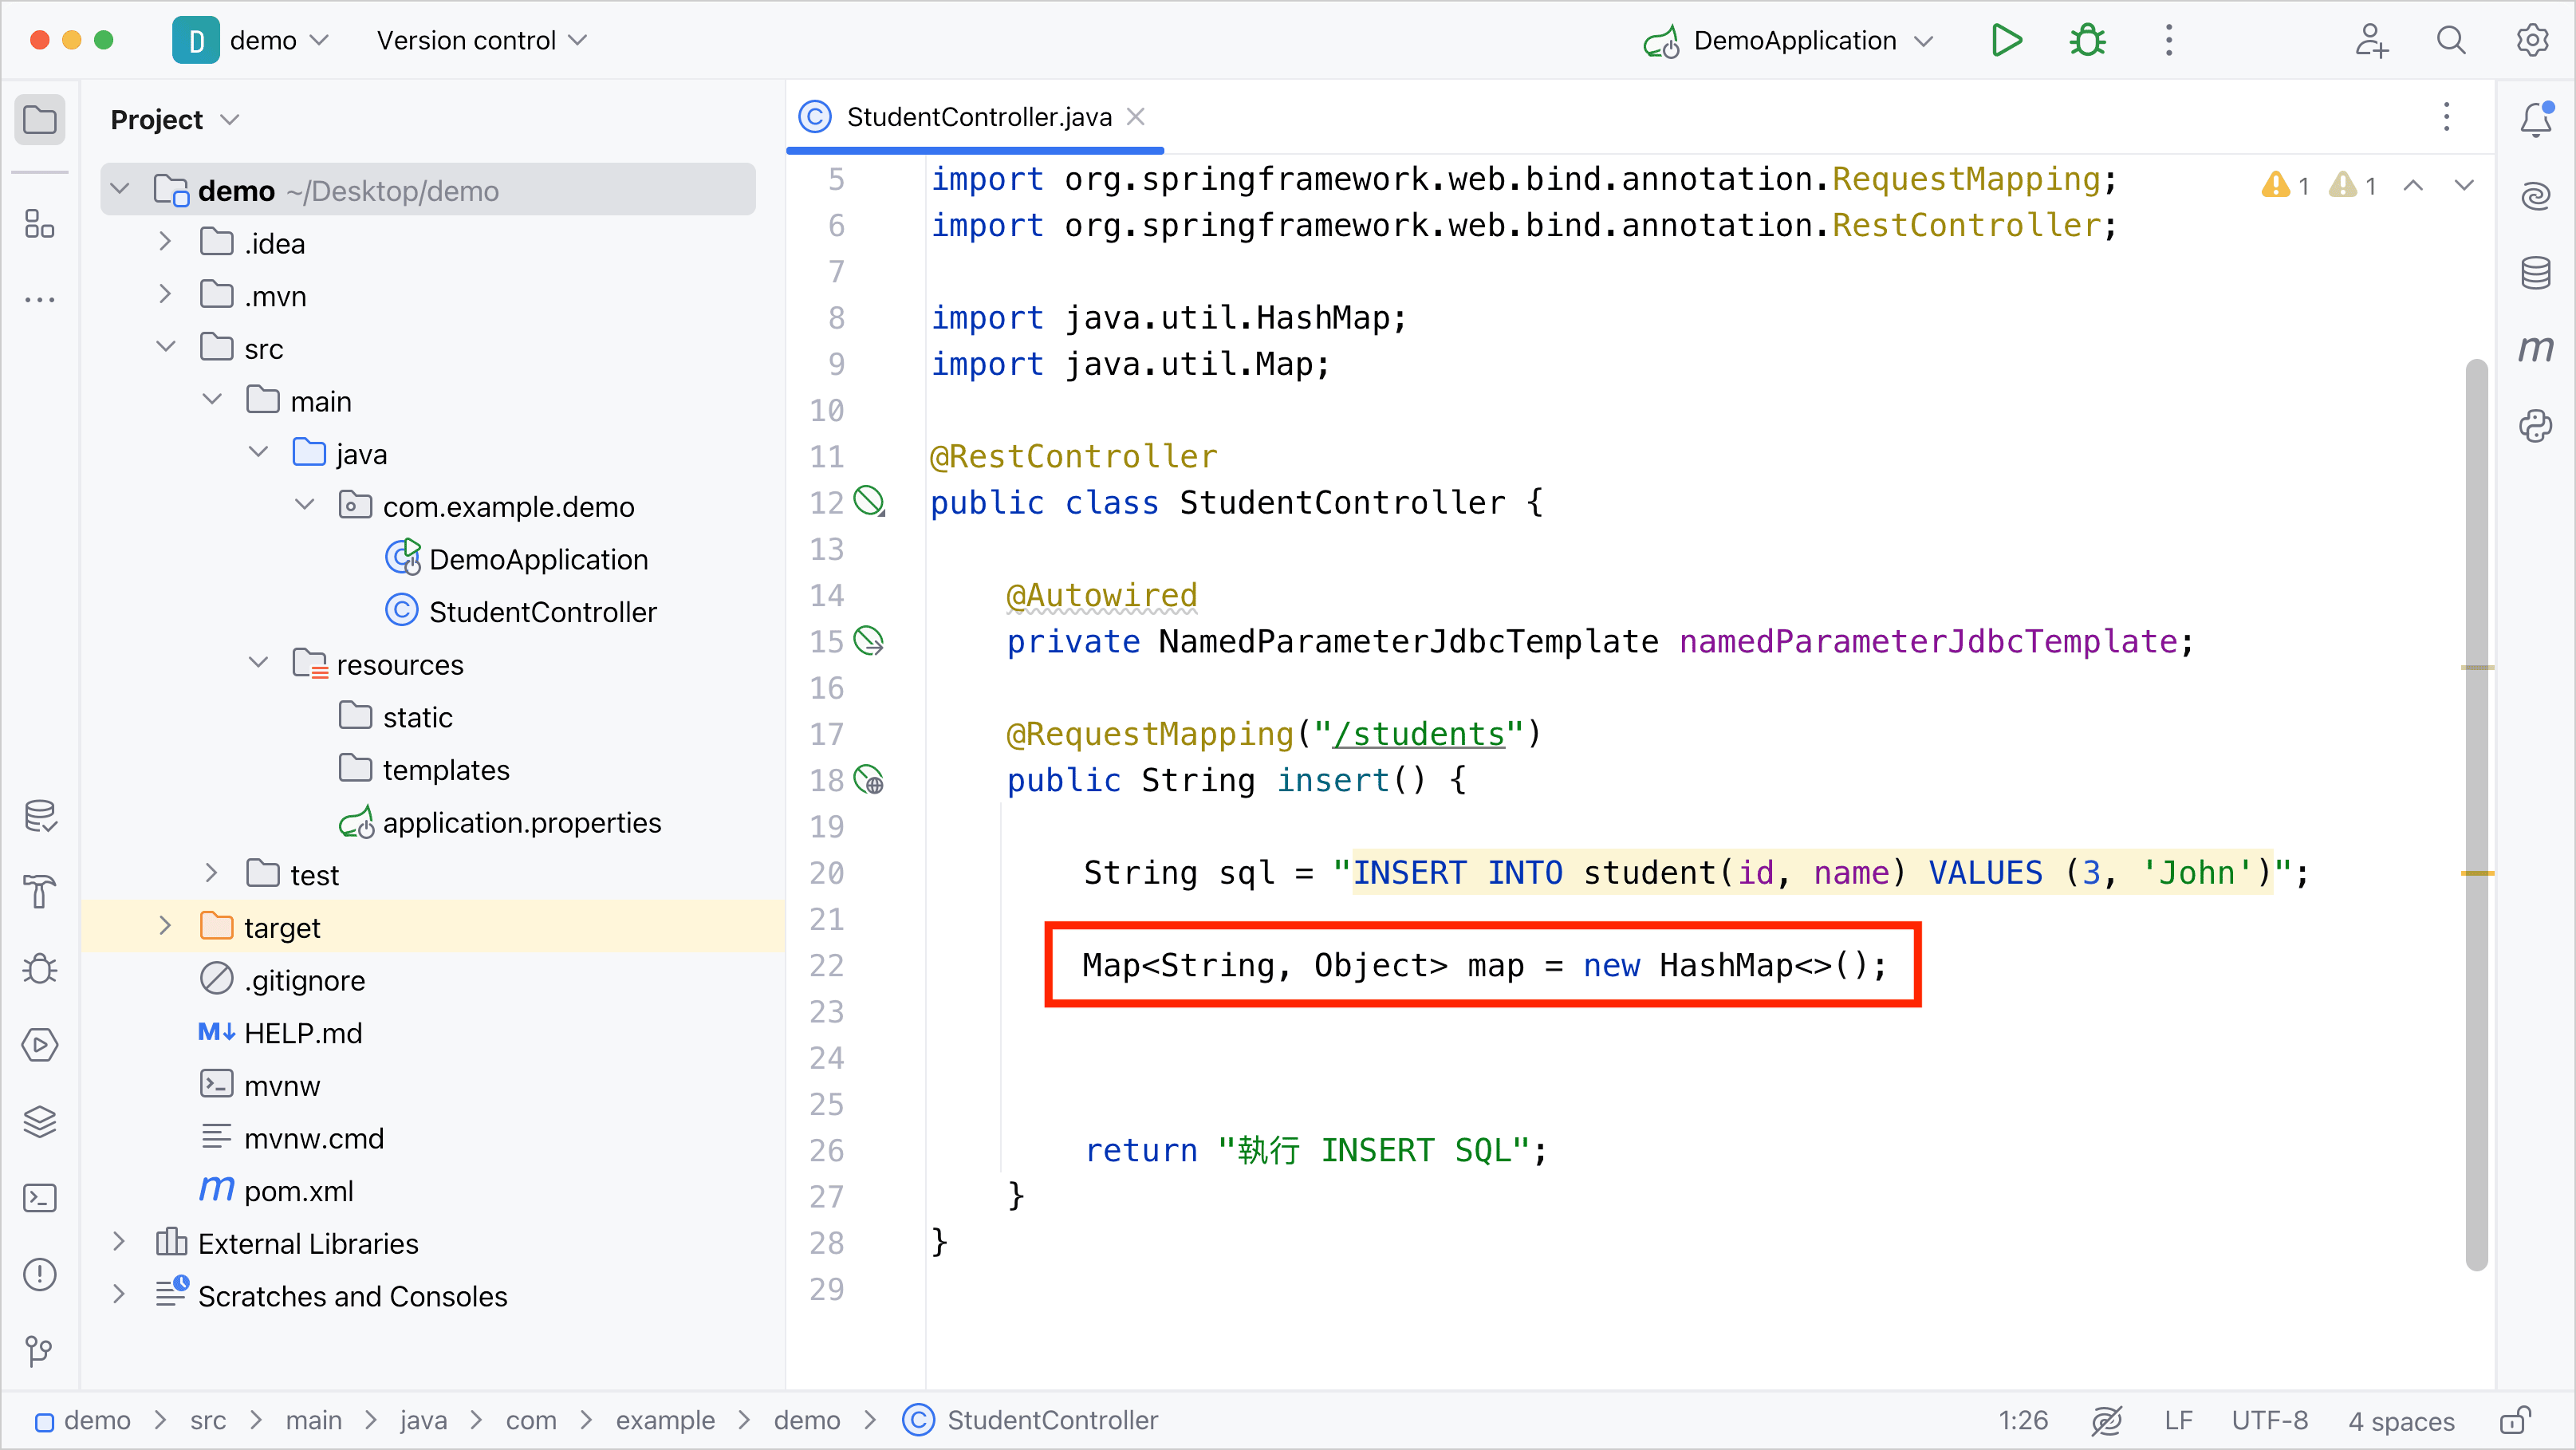Open the Database tool window on right sidebar
The image size is (2576, 1450).
[x=2535, y=272]
